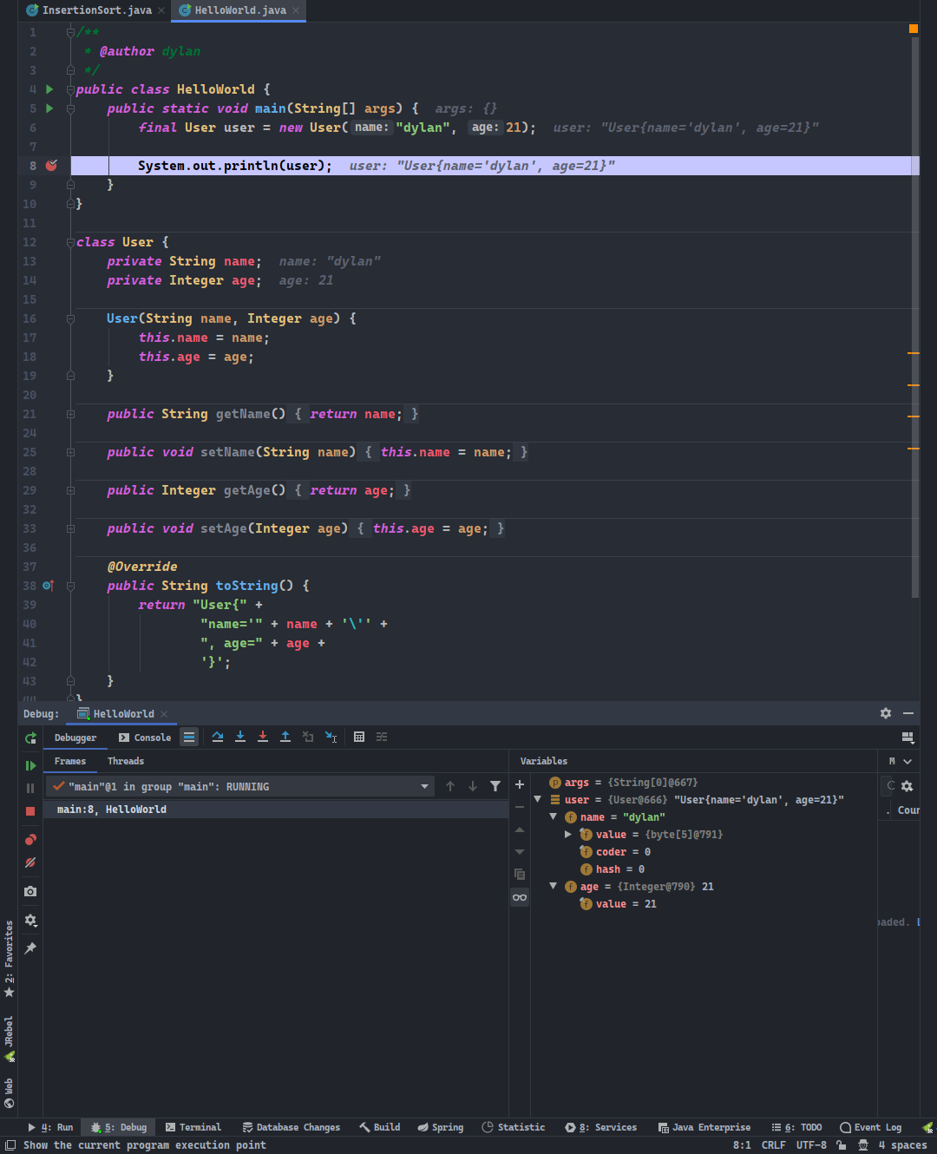Select the Debugger tab
Viewport: 937px width, 1154px height.
tap(75, 738)
